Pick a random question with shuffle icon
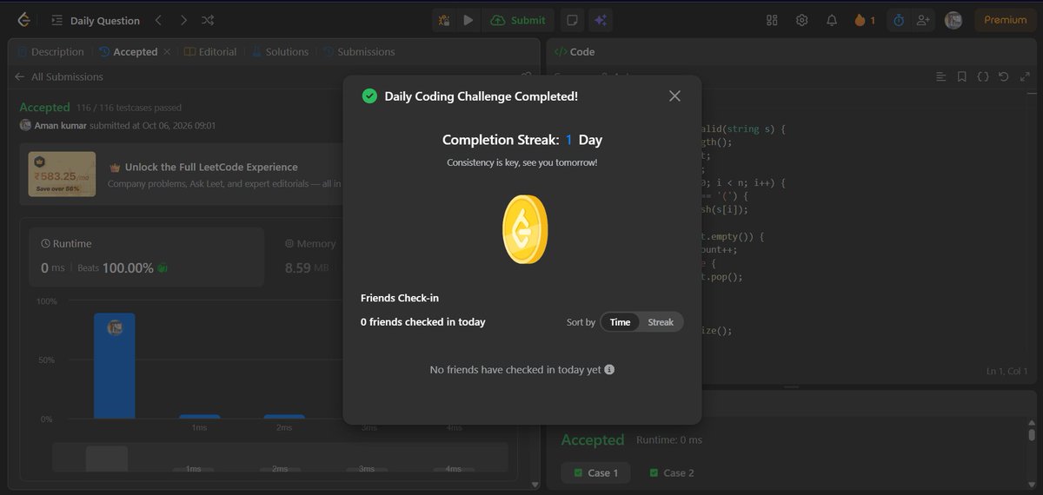Screen dimensions: 1043x495 click(208, 20)
